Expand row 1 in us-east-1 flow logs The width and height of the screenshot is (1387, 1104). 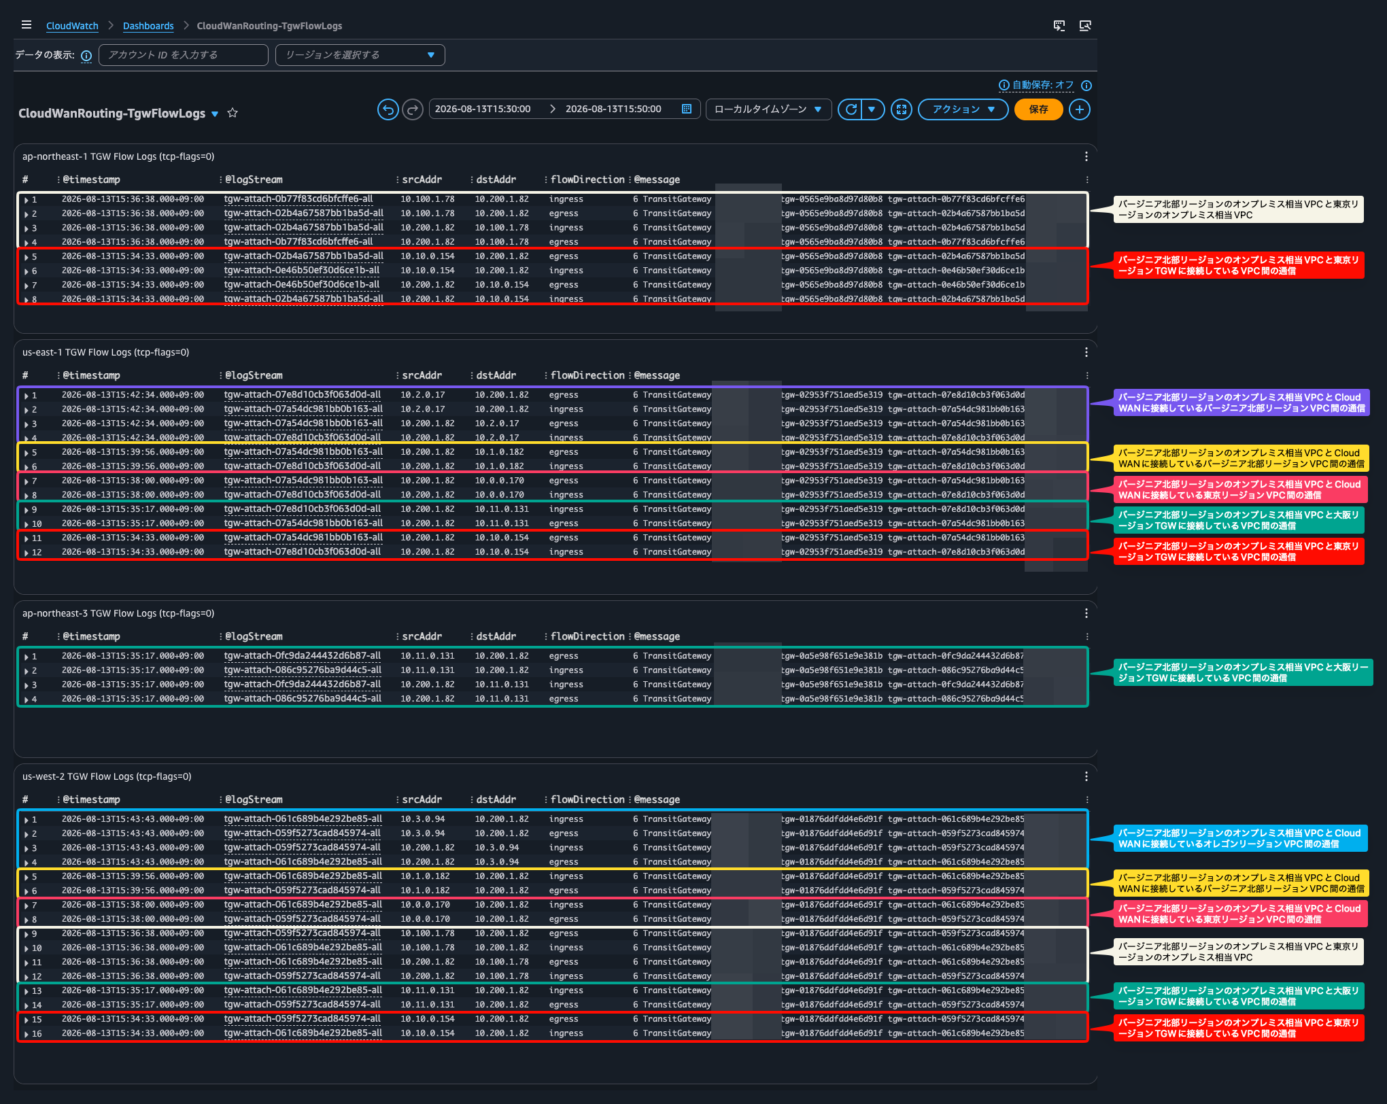[27, 396]
